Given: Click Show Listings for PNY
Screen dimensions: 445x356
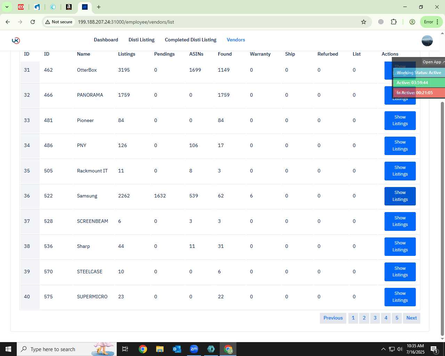Looking at the screenshot, I should coord(400,146).
